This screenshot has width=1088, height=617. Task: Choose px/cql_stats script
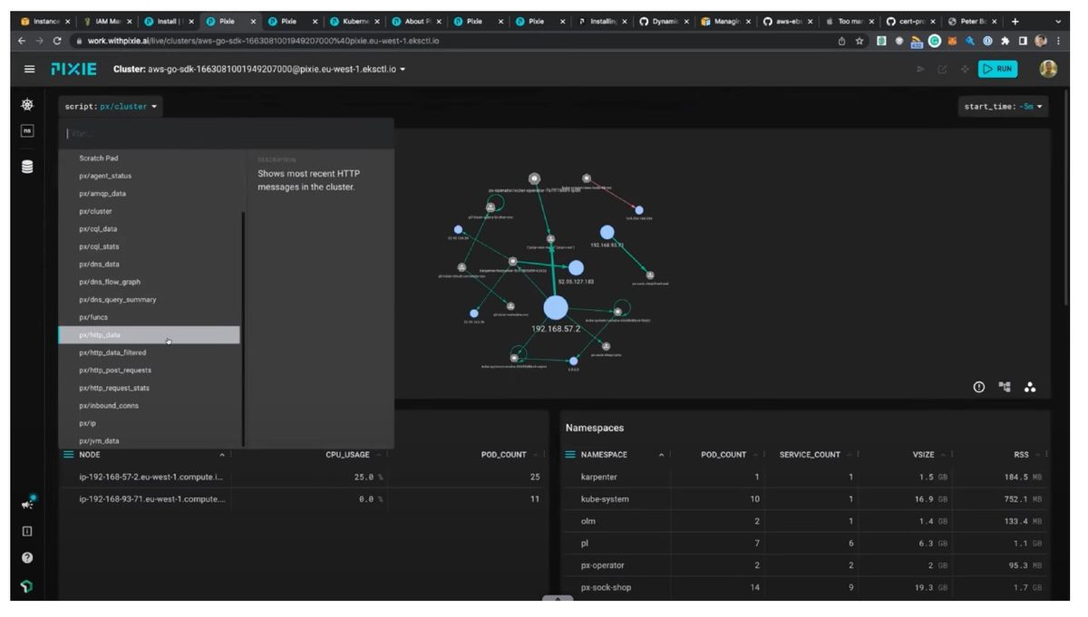[150, 246]
